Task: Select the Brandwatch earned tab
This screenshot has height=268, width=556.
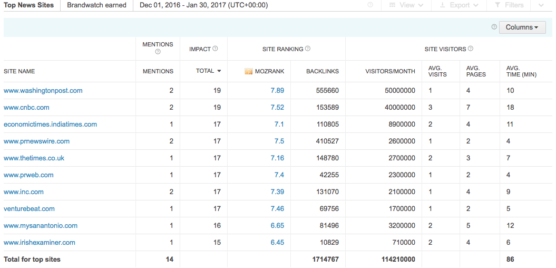Action: pyautogui.click(x=96, y=5)
